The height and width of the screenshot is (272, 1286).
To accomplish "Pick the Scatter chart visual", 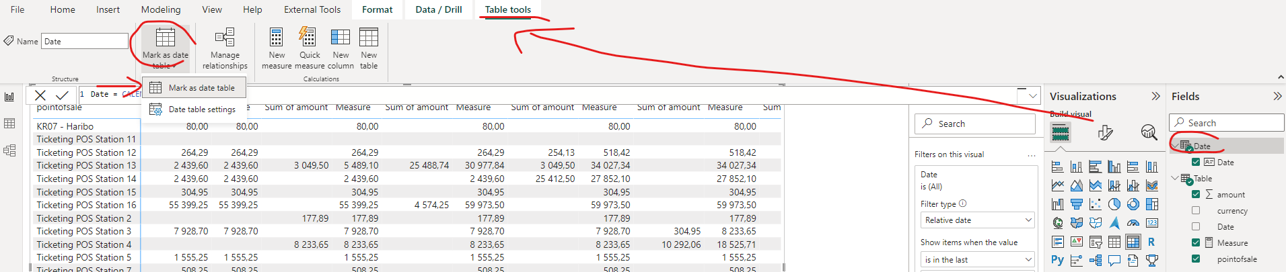I will tap(1096, 204).
